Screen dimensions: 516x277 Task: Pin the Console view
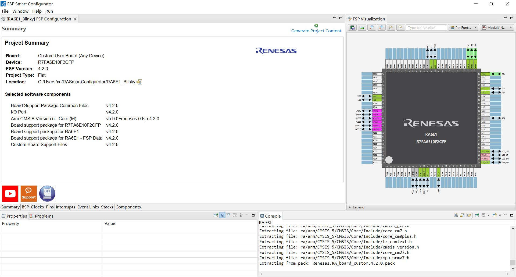pos(477,215)
